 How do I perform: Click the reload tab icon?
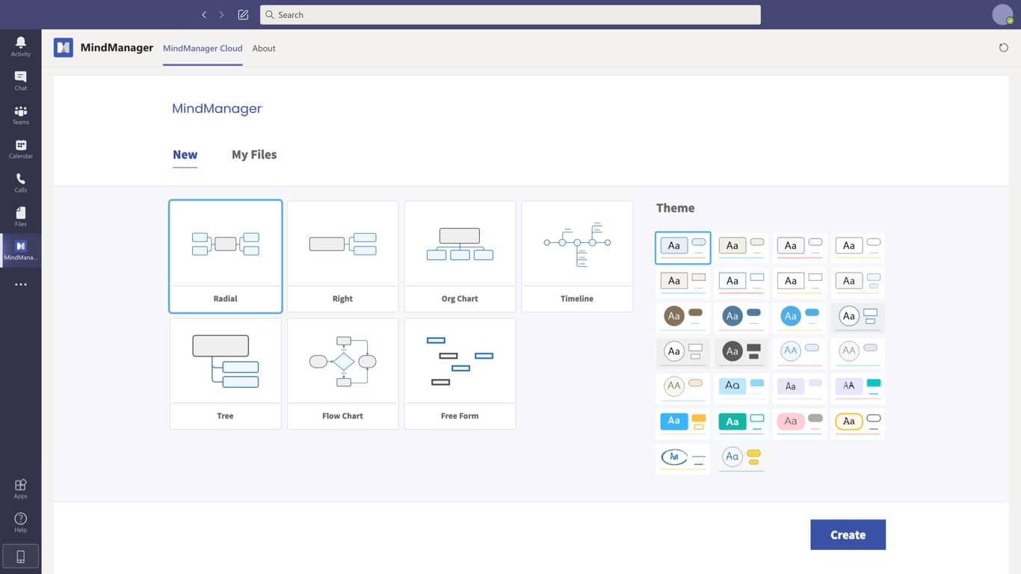(x=1003, y=48)
